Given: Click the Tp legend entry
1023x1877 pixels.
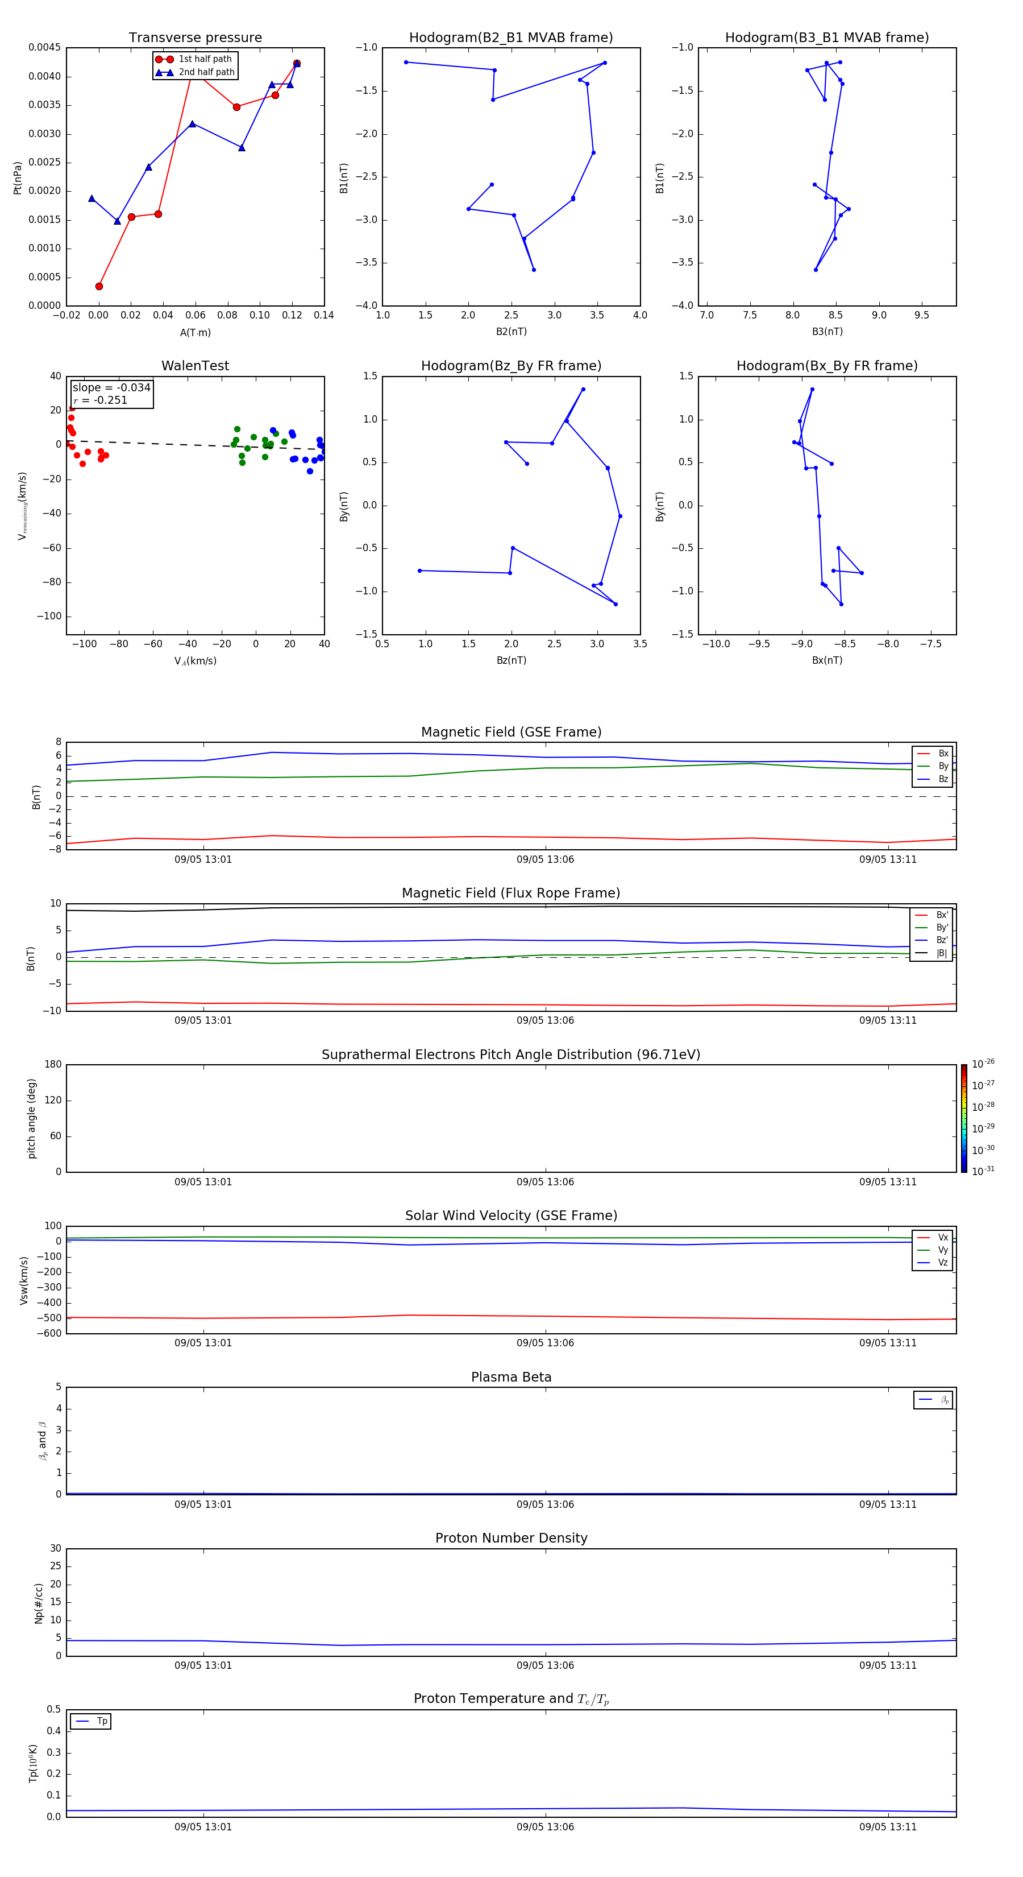Looking at the screenshot, I should [x=91, y=1721].
